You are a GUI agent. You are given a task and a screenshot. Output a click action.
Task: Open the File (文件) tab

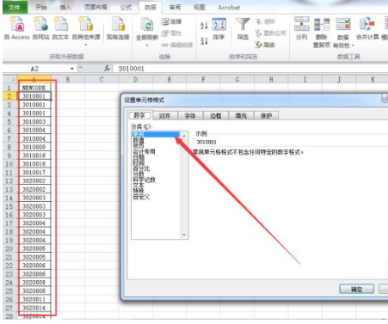[15, 7]
